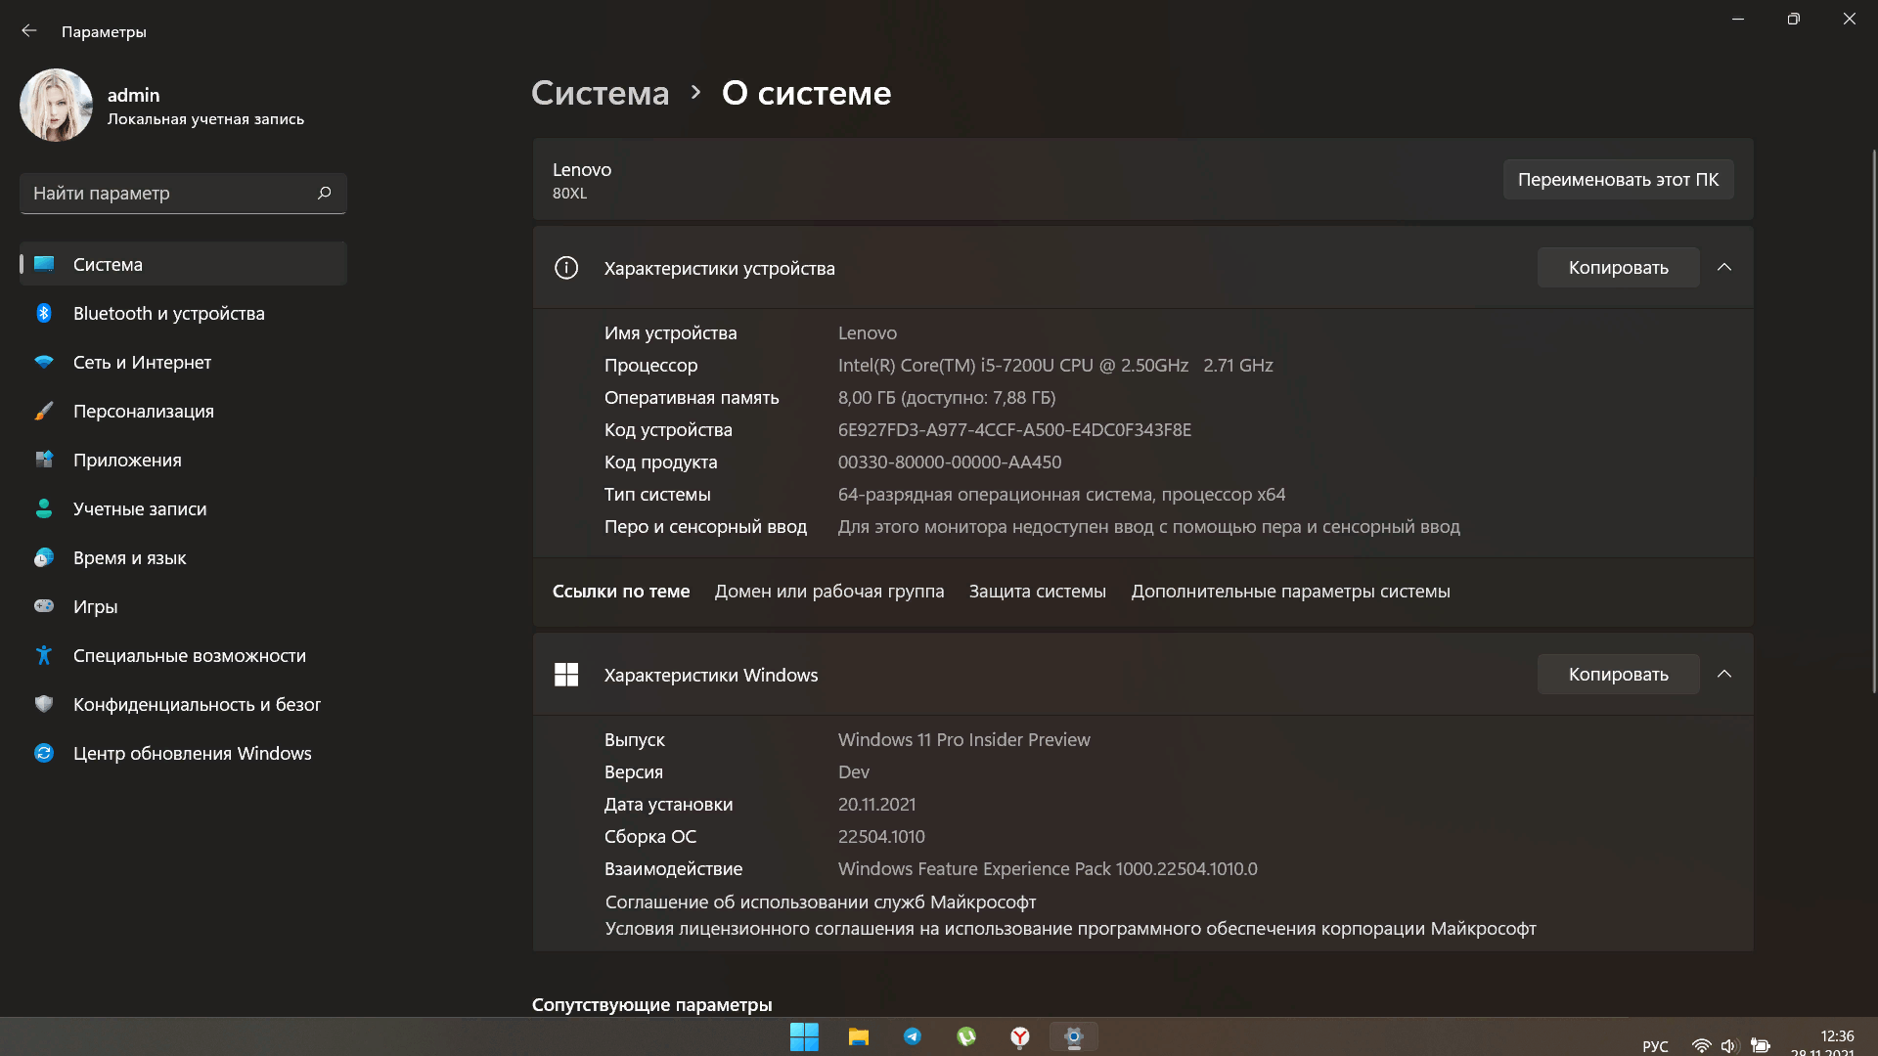Open Yandex Browser from taskbar
The image size is (1878, 1056).
pyautogui.click(x=1020, y=1037)
